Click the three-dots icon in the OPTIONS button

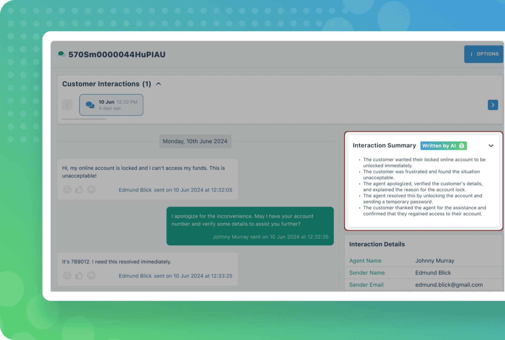click(x=471, y=54)
